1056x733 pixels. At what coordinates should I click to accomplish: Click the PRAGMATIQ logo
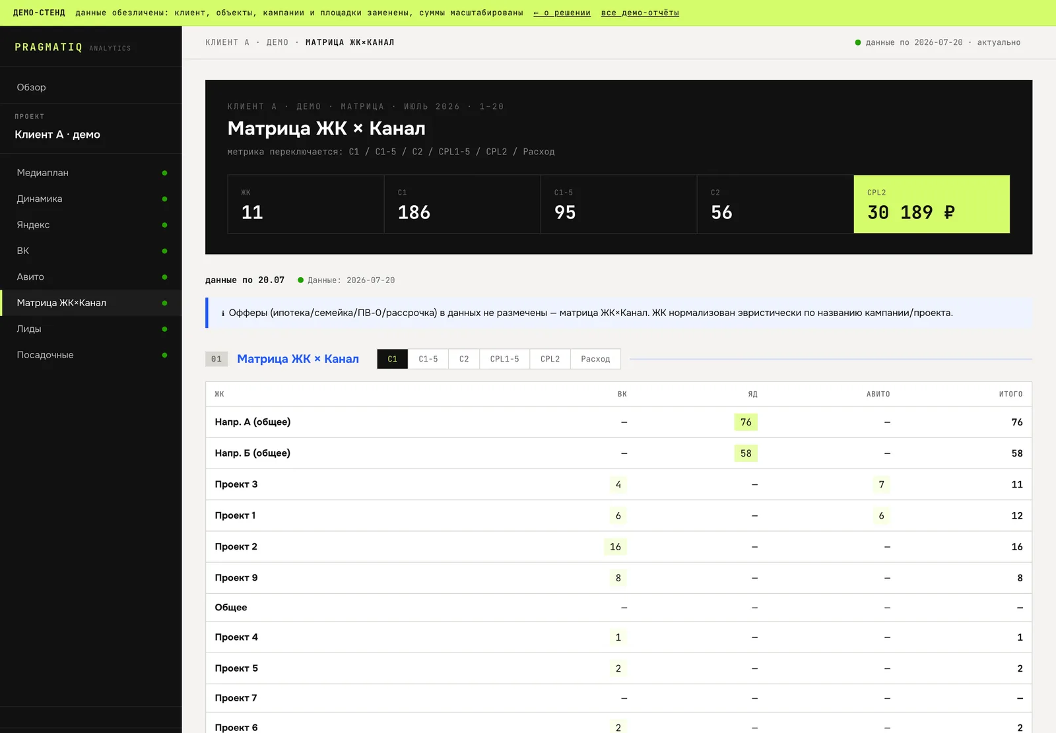tap(48, 48)
